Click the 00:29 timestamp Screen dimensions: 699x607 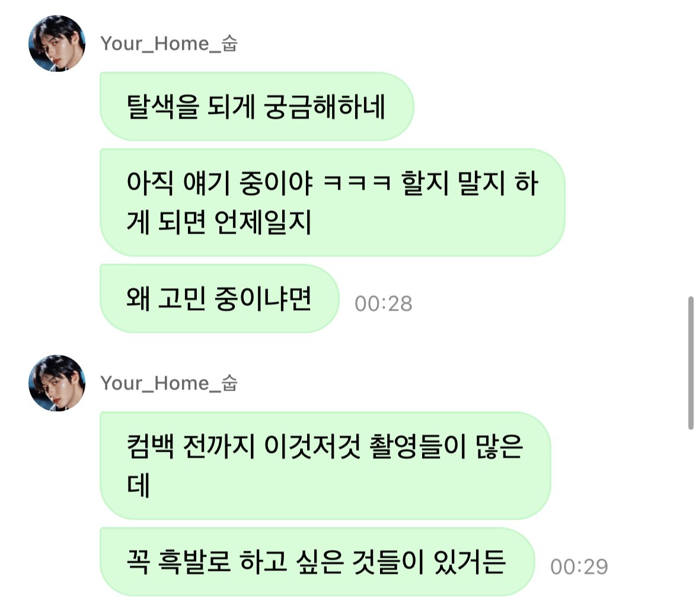579,567
